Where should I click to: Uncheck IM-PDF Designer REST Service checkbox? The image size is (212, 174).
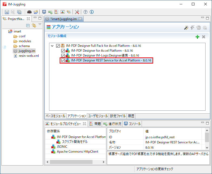pos(63,61)
